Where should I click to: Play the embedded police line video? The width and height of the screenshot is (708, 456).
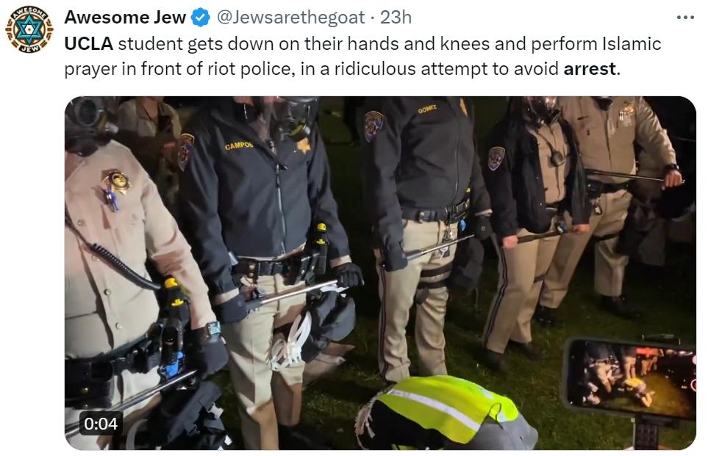(x=380, y=273)
